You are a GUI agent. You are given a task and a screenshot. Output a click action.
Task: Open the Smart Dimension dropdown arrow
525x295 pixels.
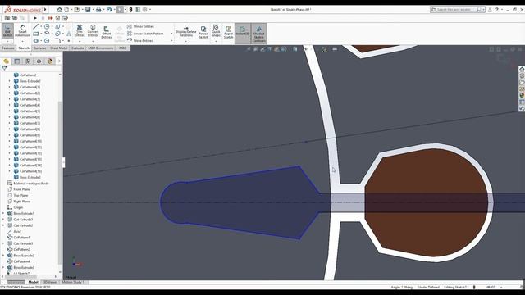point(22,41)
